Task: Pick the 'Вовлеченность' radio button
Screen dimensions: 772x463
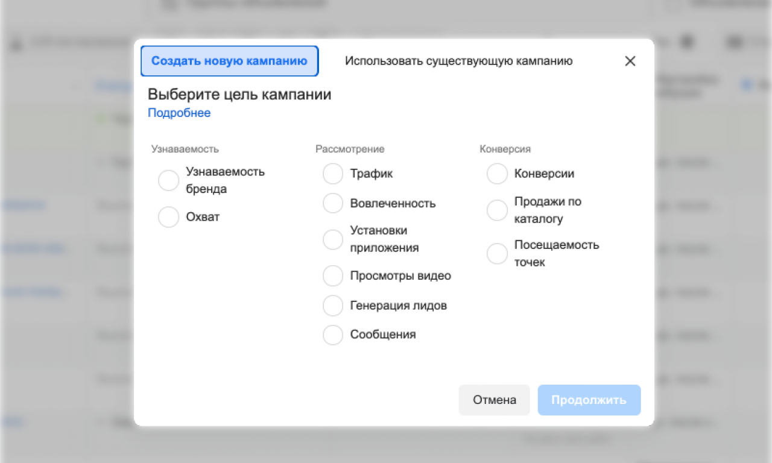Action: pos(333,203)
